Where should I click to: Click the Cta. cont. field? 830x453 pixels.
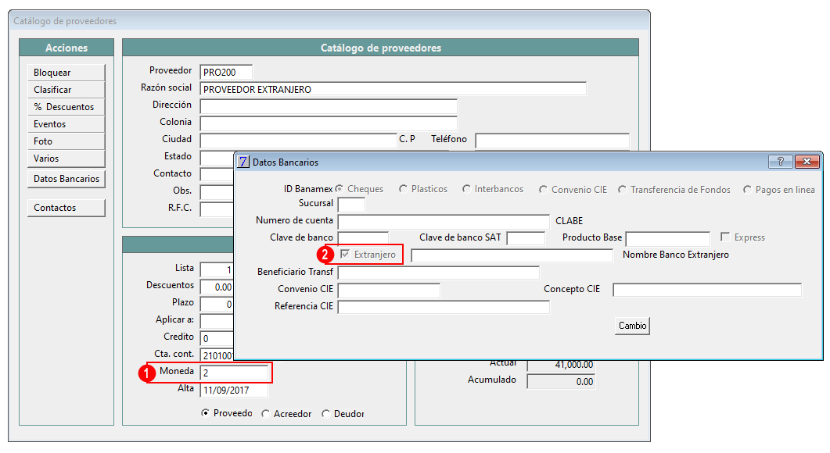[x=217, y=355]
